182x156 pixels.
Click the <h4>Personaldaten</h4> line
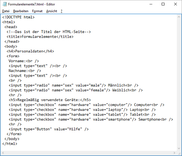point(30,51)
